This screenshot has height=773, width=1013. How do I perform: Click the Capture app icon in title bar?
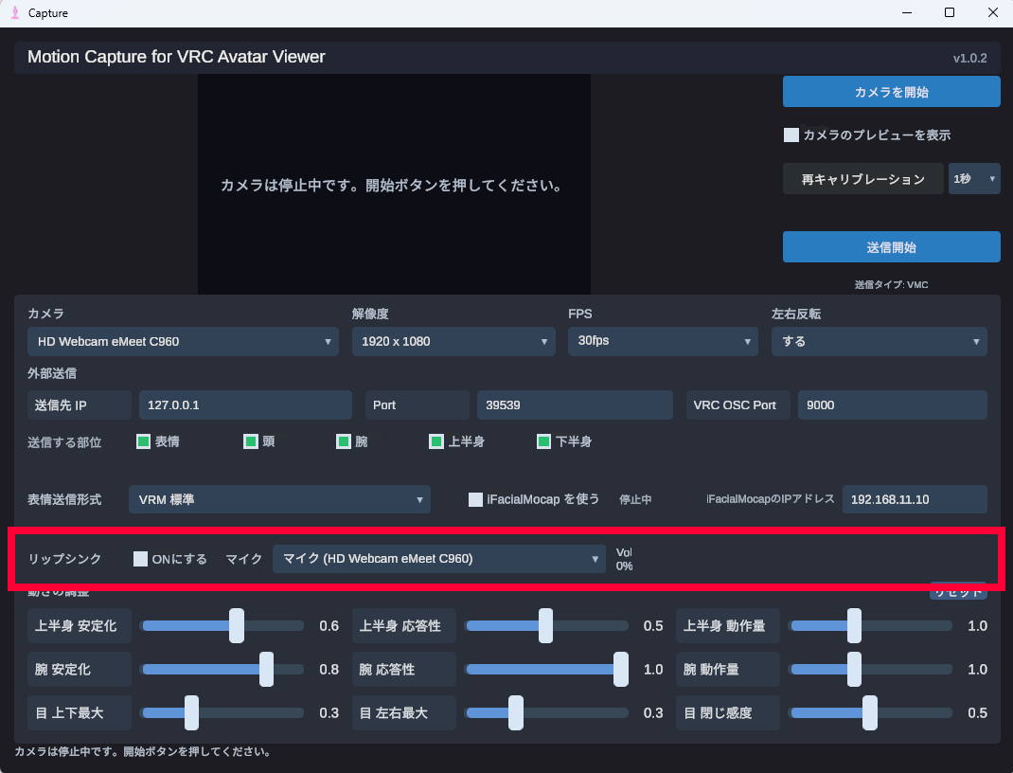pyautogui.click(x=15, y=13)
